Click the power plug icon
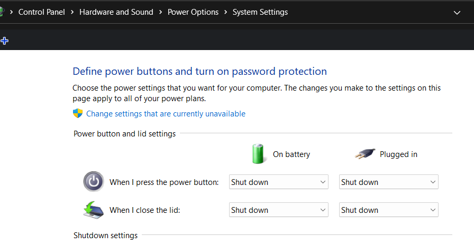 click(365, 154)
